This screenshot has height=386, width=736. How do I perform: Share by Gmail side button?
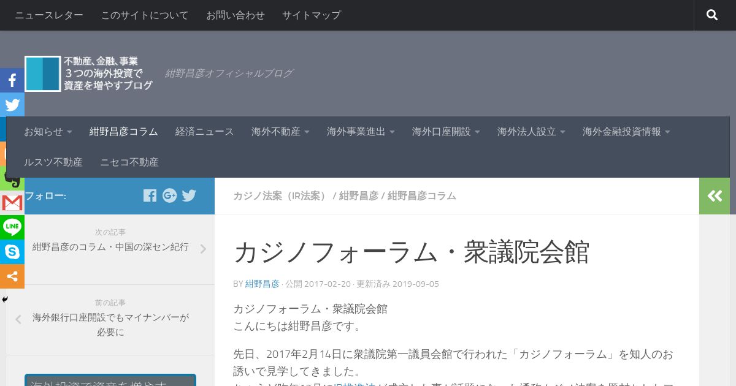click(12, 203)
